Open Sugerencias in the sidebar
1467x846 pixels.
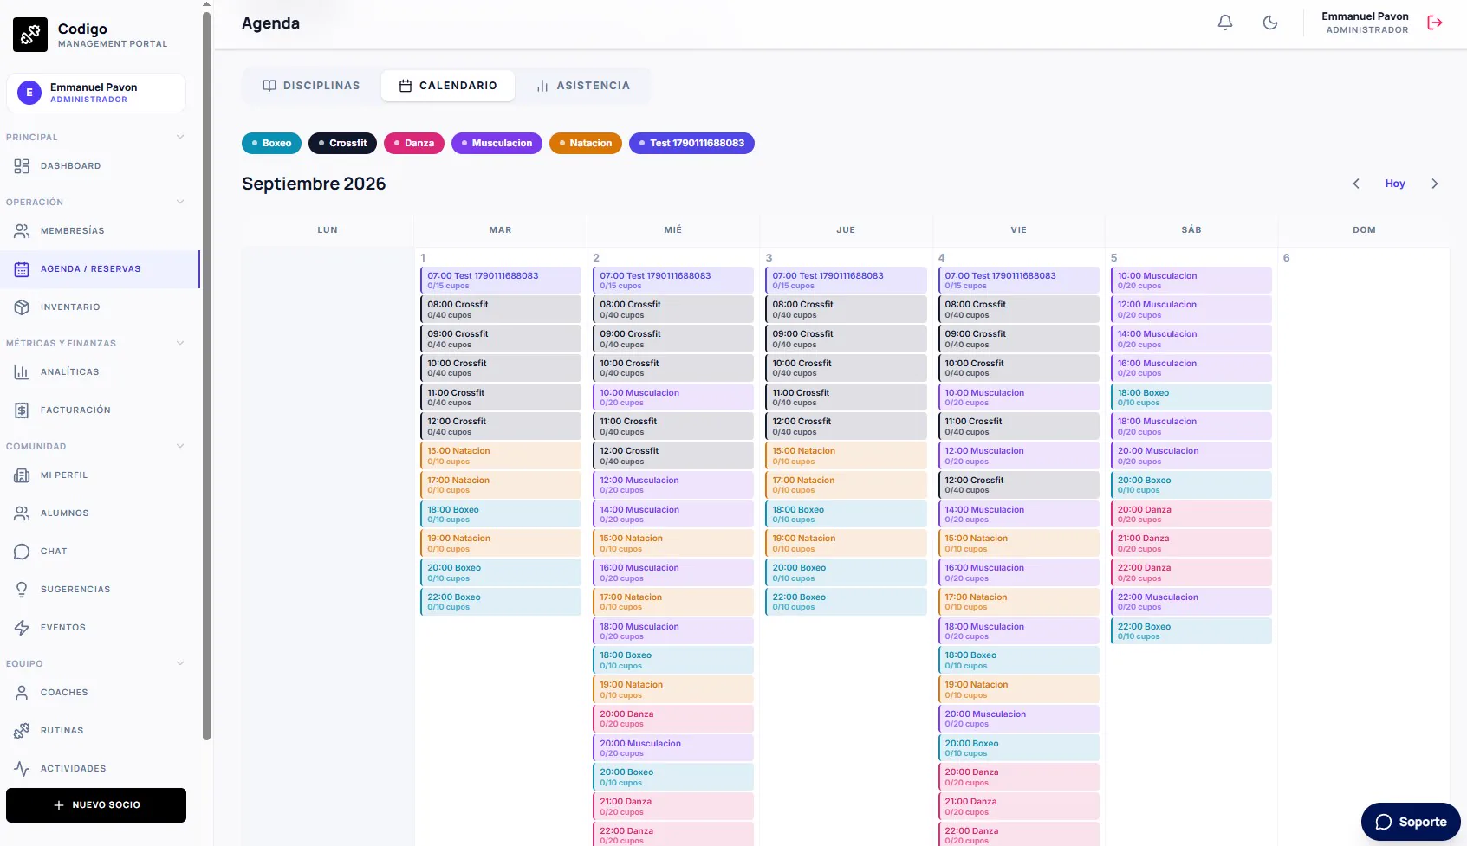coord(100,590)
